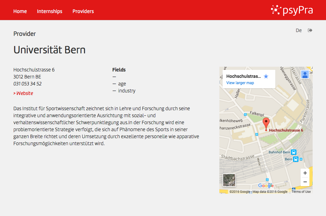326x216 pixels.
Task: Click the Google logo on map
Action: coord(266,186)
